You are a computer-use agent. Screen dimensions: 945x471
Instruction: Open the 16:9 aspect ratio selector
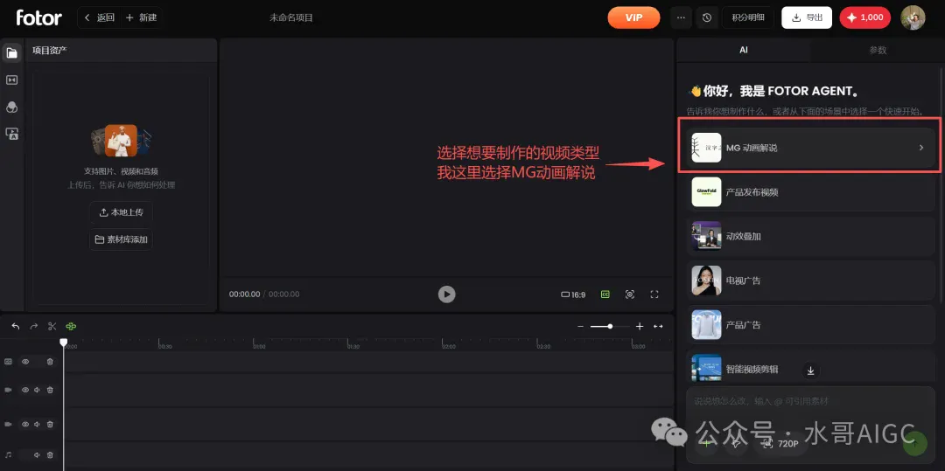[x=573, y=294]
